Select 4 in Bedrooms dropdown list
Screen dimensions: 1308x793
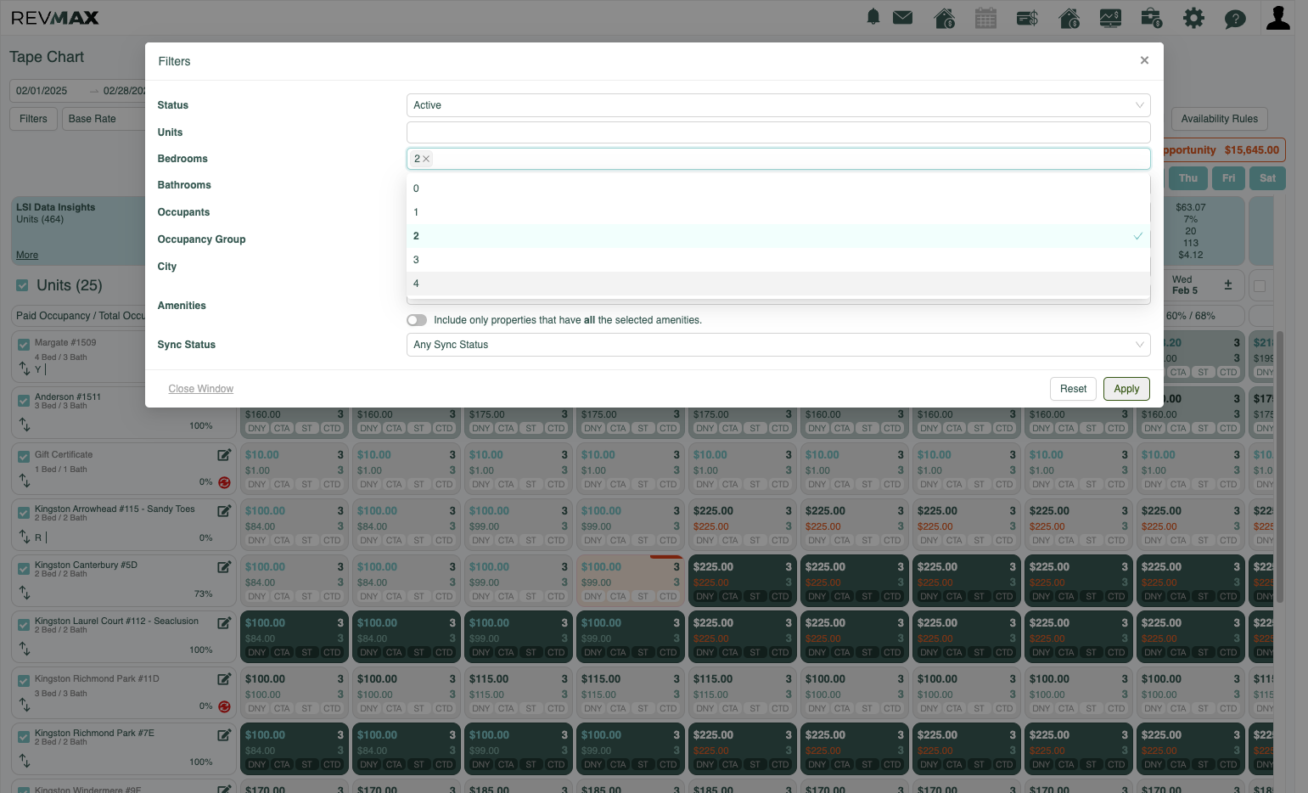pyautogui.click(x=778, y=284)
